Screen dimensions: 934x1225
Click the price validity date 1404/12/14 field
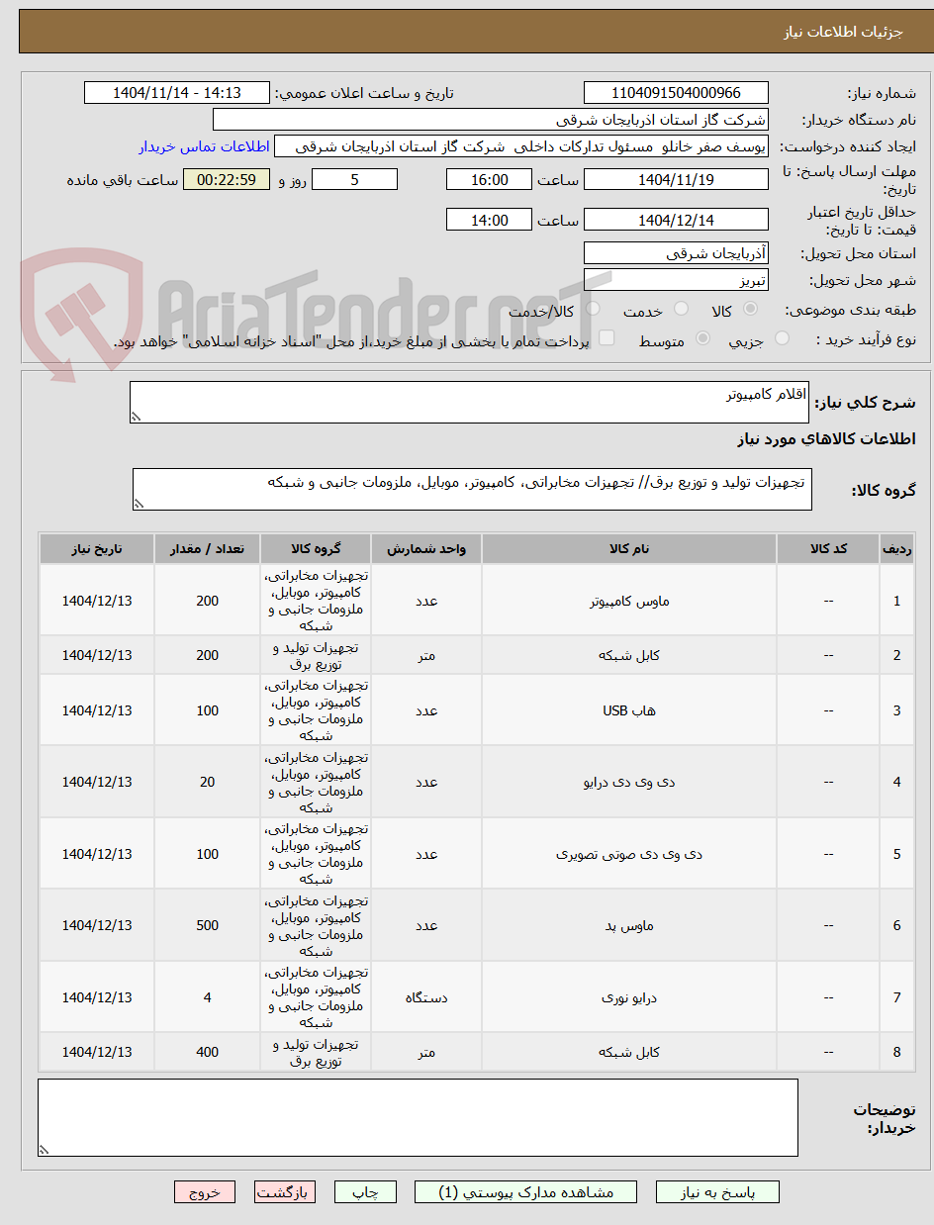click(x=676, y=220)
